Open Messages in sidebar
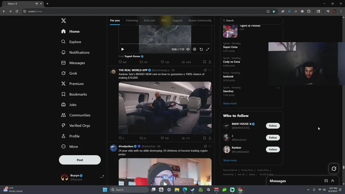Viewport: 345px width, 194px height. click(73, 63)
